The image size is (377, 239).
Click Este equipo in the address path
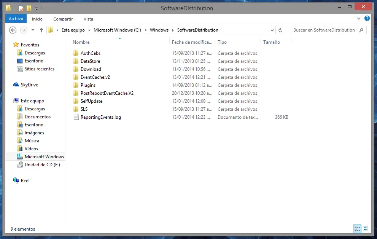click(73, 30)
